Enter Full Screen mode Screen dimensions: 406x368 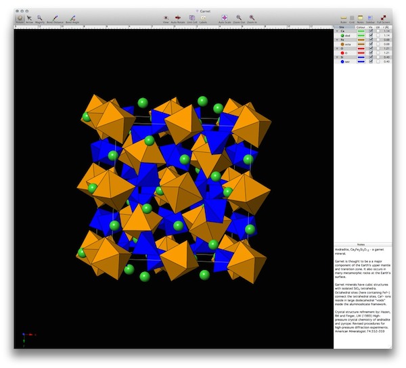(384, 18)
